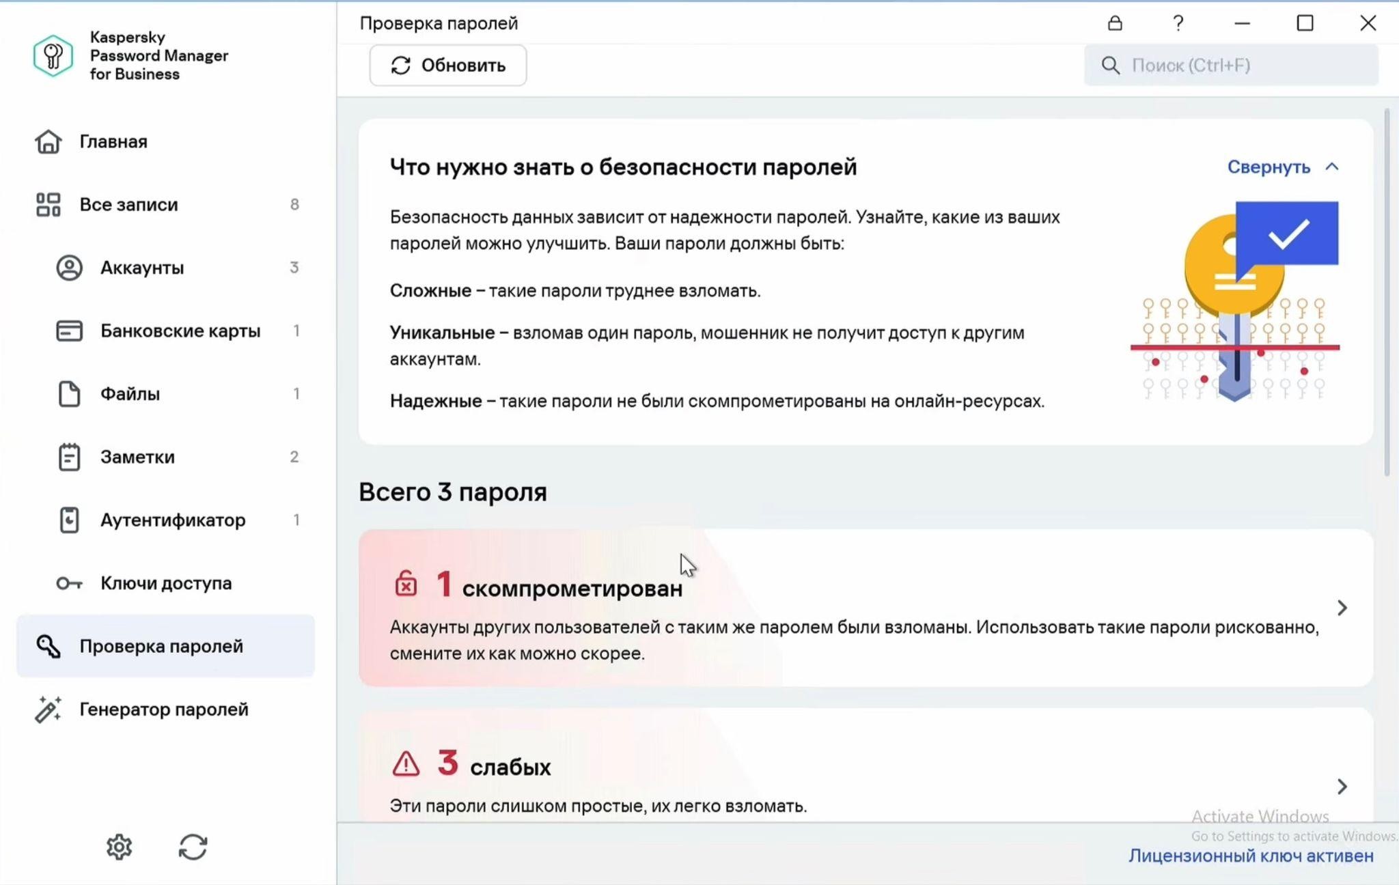Image resolution: width=1399 pixels, height=885 pixels.
Task: Open the Аутентификатор phone icon
Action: (69, 520)
